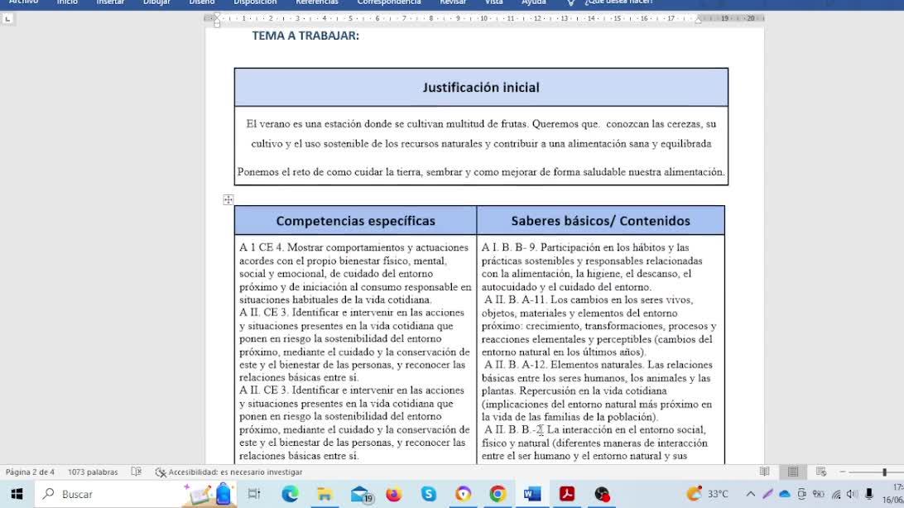Screen dimensions: 904x508
Task: Expand hidden system tray icons chevron
Action: [750, 494]
